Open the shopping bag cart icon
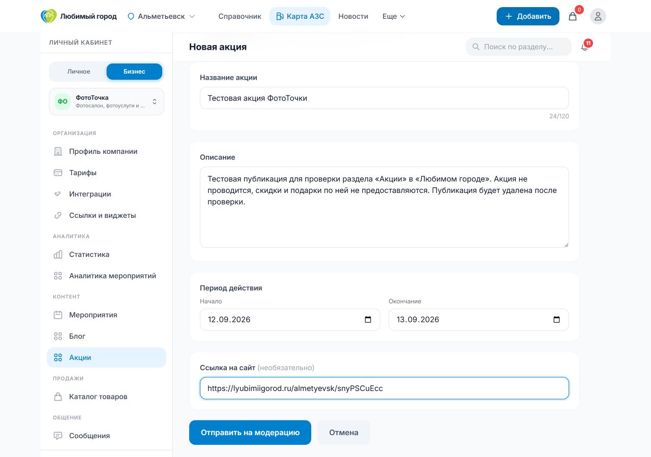This screenshot has height=457, width=651. click(573, 16)
